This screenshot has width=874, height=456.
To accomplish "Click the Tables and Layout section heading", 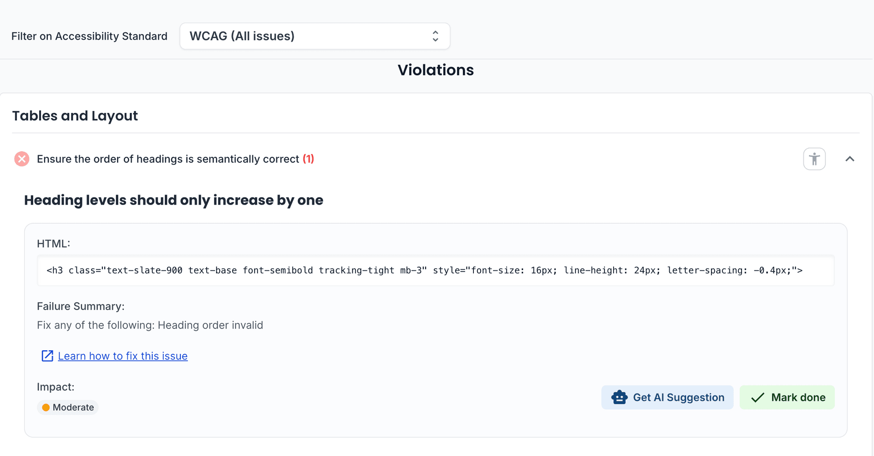I will 75,116.
